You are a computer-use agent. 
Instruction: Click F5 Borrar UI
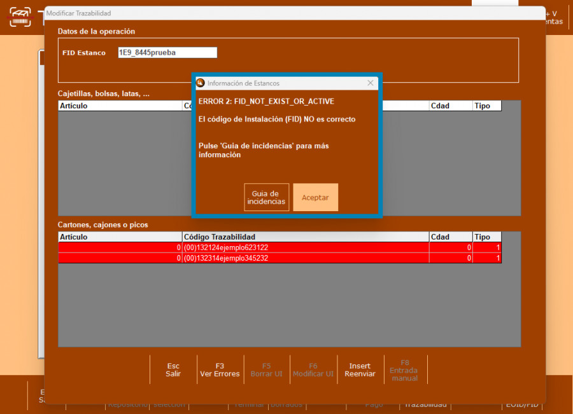pyautogui.click(x=266, y=370)
